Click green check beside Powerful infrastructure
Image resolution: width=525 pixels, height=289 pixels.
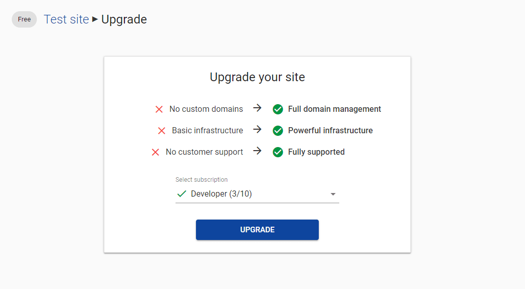click(277, 131)
